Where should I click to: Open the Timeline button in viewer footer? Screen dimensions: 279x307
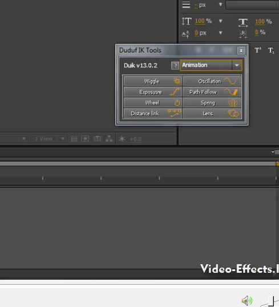pos(97,139)
